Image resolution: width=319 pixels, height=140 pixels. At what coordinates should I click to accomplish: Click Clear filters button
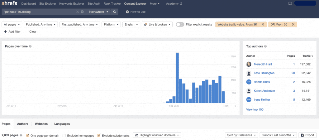33,31
